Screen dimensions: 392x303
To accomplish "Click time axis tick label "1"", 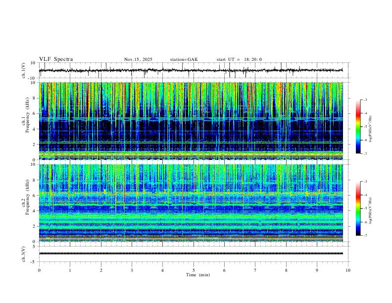I will tap(70, 270).
